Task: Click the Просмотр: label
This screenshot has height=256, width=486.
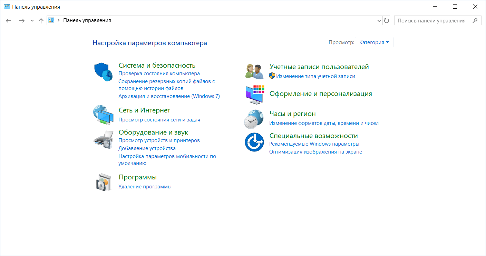Action: 341,42
